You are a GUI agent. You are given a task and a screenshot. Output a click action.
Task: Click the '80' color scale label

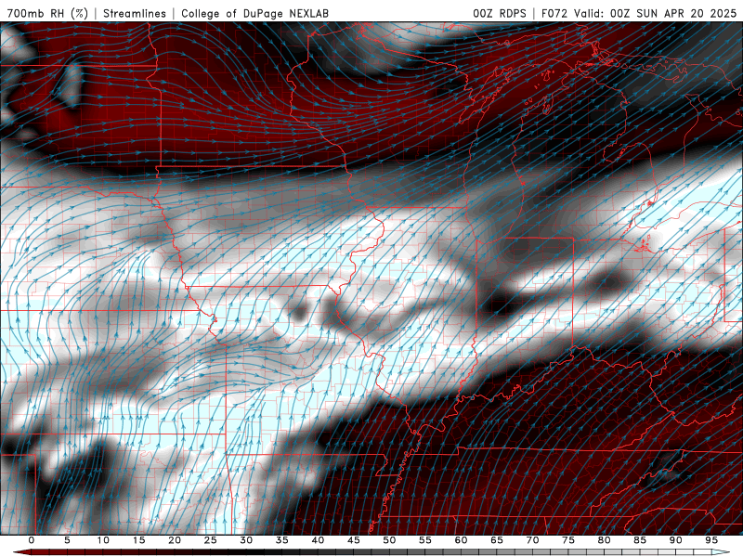pos(605,540)
